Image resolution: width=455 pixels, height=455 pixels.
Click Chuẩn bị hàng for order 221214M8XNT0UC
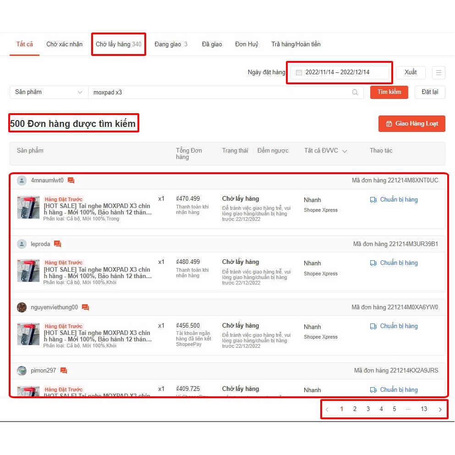pos(394,200)
